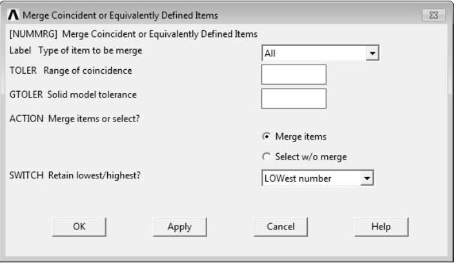
Task: Open the SWITCH LOWest number dropdown
Action: coord(312,178)
